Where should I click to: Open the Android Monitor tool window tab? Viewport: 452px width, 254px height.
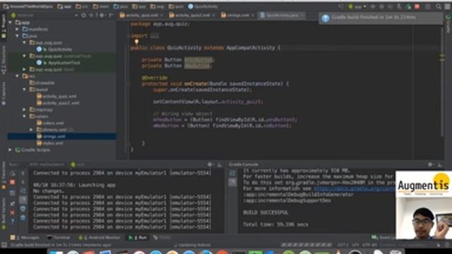(x=100, y=238)
